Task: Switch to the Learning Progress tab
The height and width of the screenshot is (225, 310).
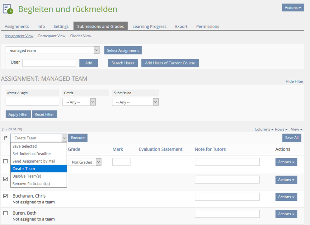Action: [x=149, y=26]
